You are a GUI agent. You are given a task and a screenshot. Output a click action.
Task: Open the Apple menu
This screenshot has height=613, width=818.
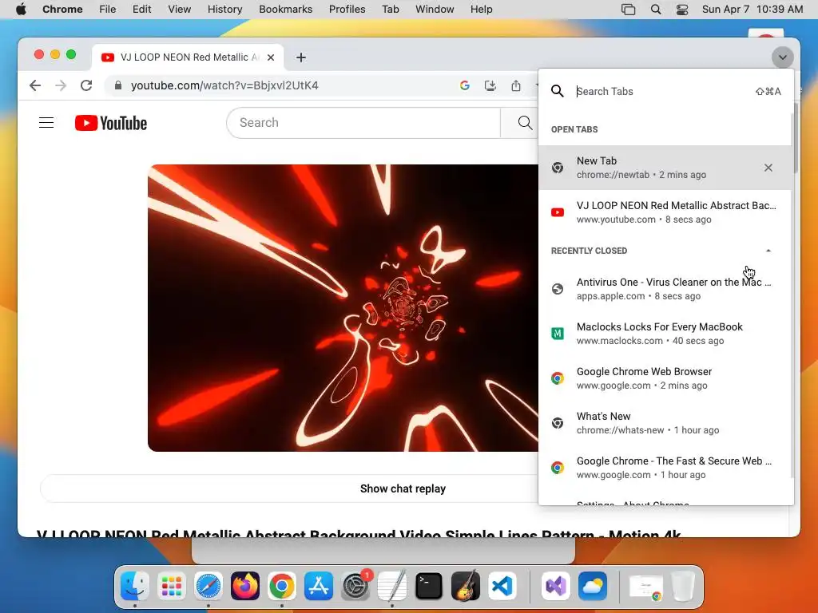pyautogui.click(x=21, y=10)
